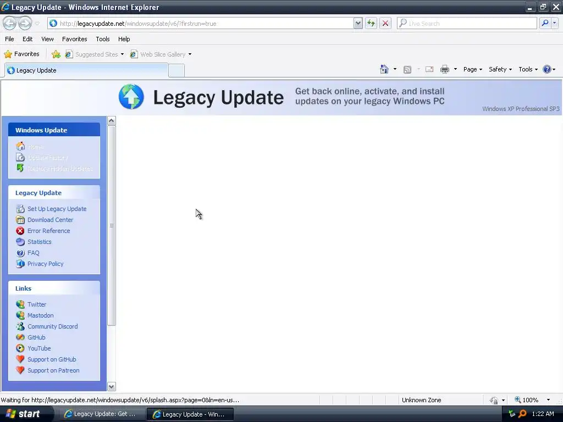Screen dimensions: 563x422
Task: Click the Community Discord people icon
Action: [x=20, y=326]
